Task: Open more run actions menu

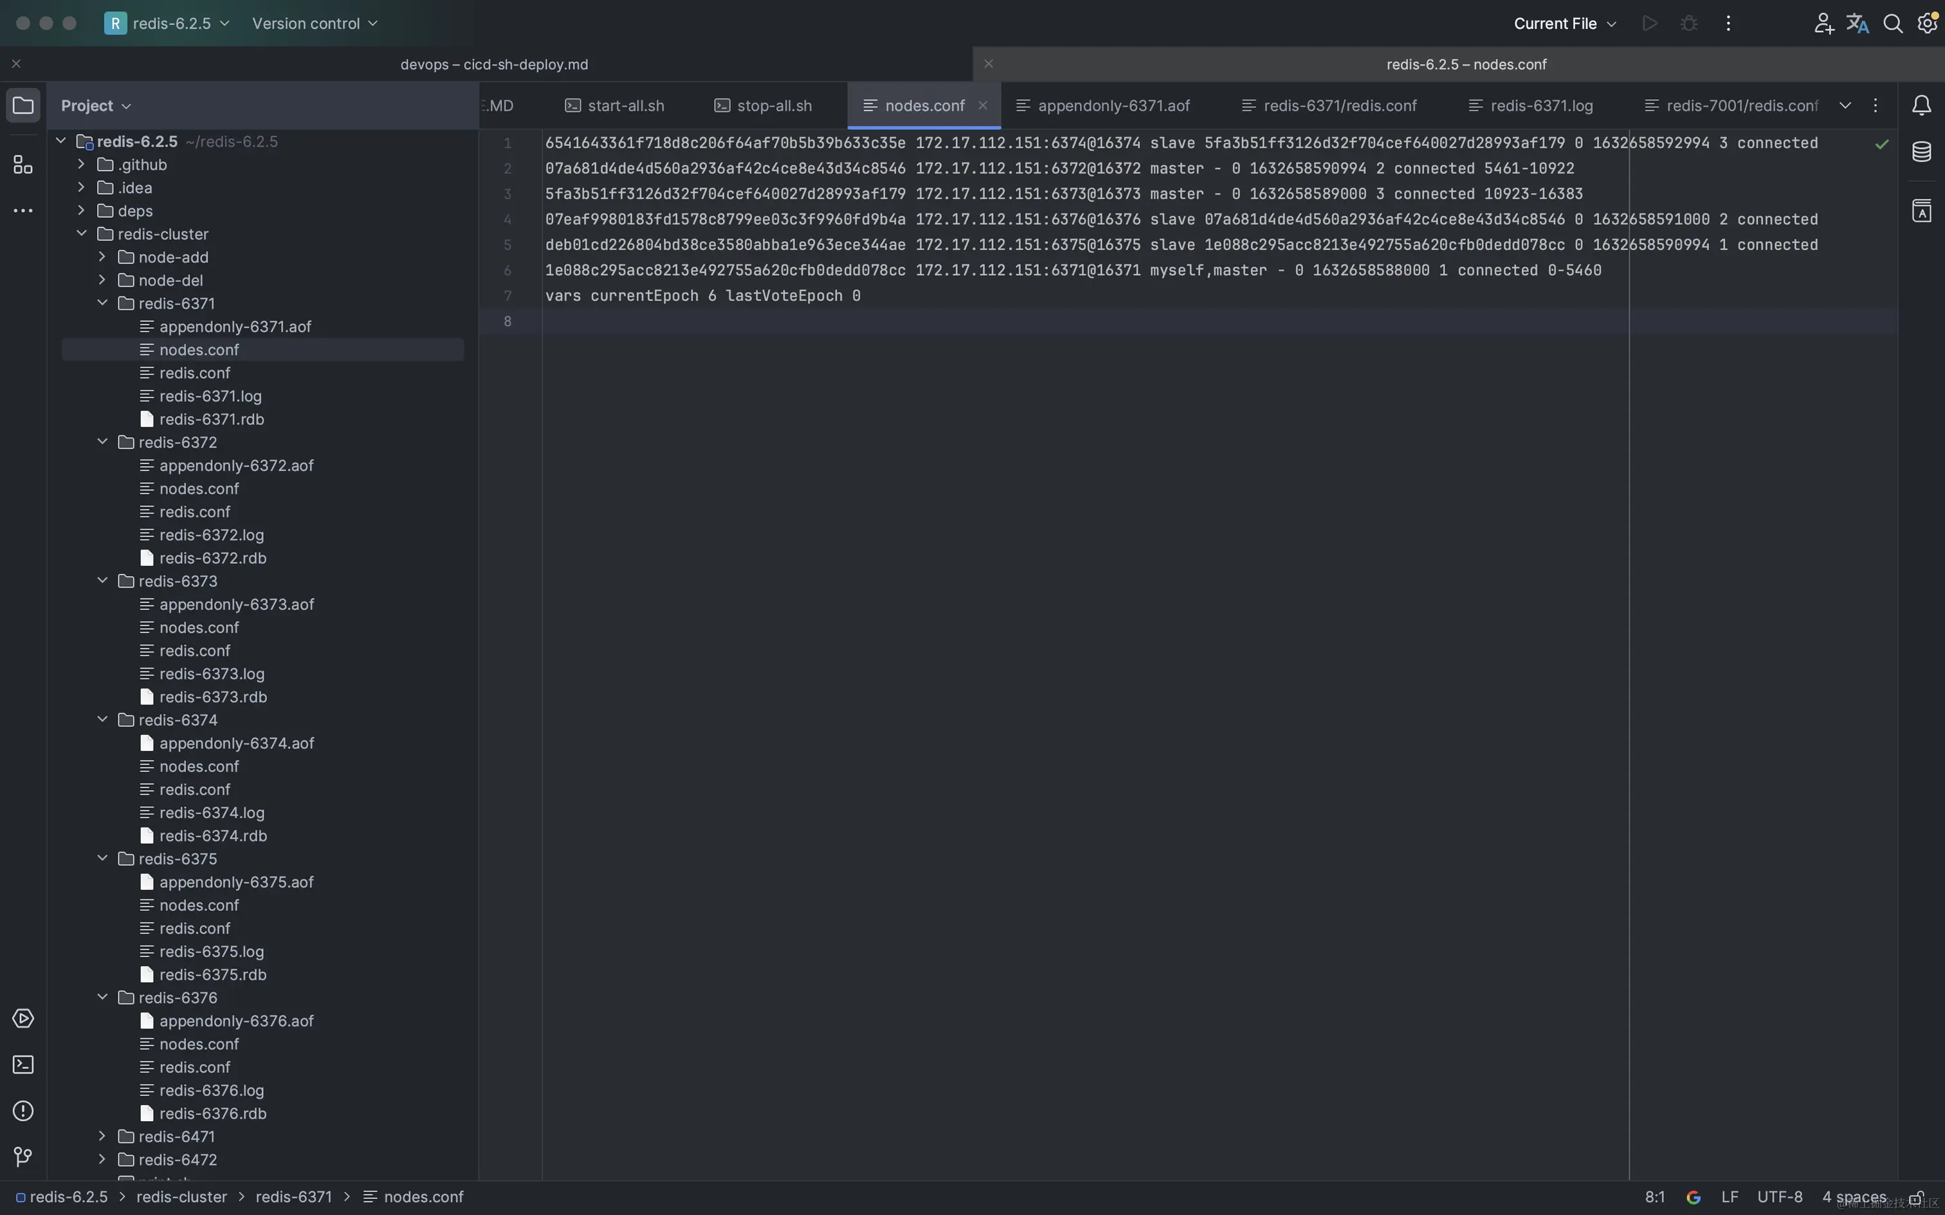Action: pos(1728,23)
